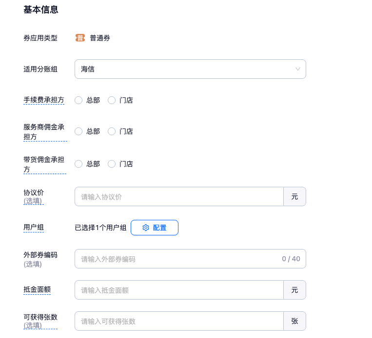Choose 门店 for 服务商佣金承担方
The height and width of the screenshot is (338, 372).
coord(112,131)
